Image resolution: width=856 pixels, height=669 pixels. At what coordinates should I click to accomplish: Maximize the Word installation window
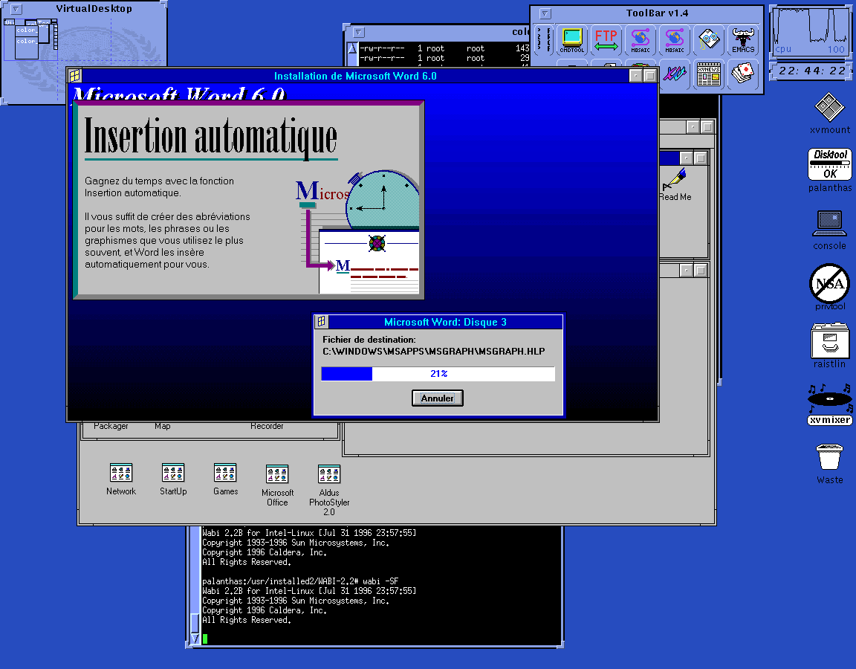click(x=649, y=76)
